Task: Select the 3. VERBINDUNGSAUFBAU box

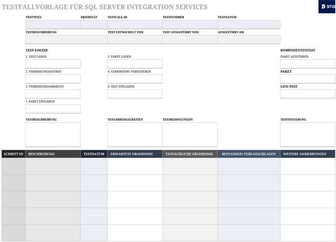Action: pyautogui.click(x=53, y=79)
